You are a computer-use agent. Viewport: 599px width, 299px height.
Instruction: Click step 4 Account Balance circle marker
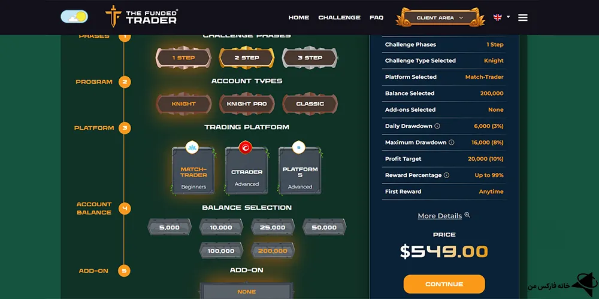point(125,209)
